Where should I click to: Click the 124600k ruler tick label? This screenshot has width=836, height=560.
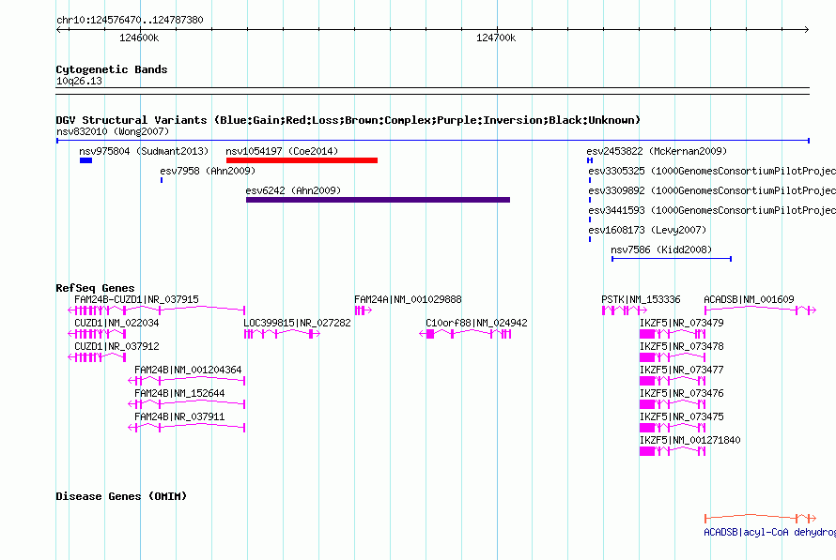(x=139, y=38)
